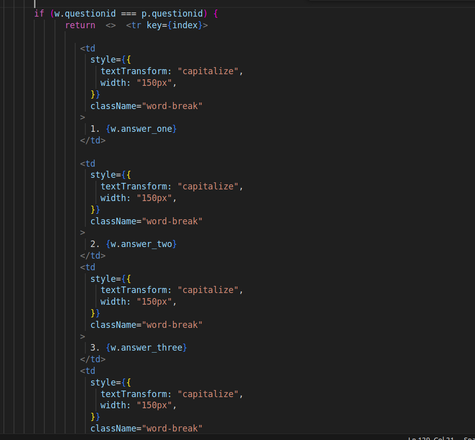Image resolution: width=475 pixels, height=440 pixels.
Task: Click "word-break" className above answer_two
Action: (x=172, y=221)
